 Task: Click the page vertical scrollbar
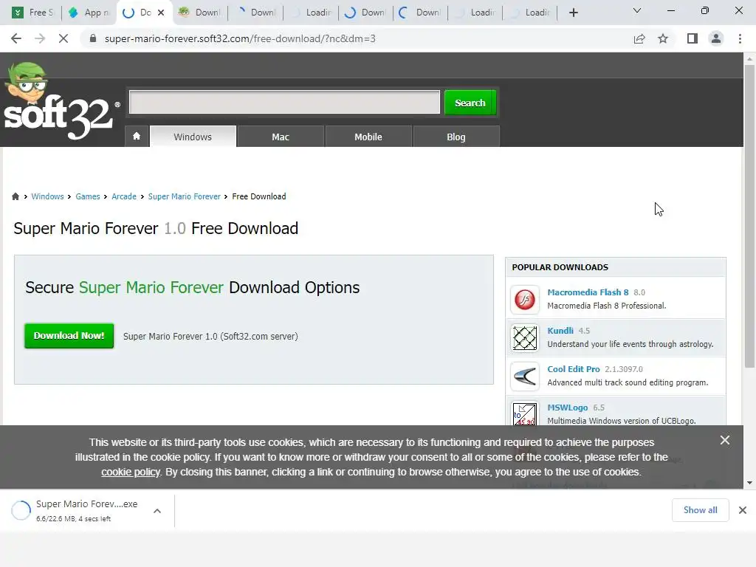click(x=749, y=216)
